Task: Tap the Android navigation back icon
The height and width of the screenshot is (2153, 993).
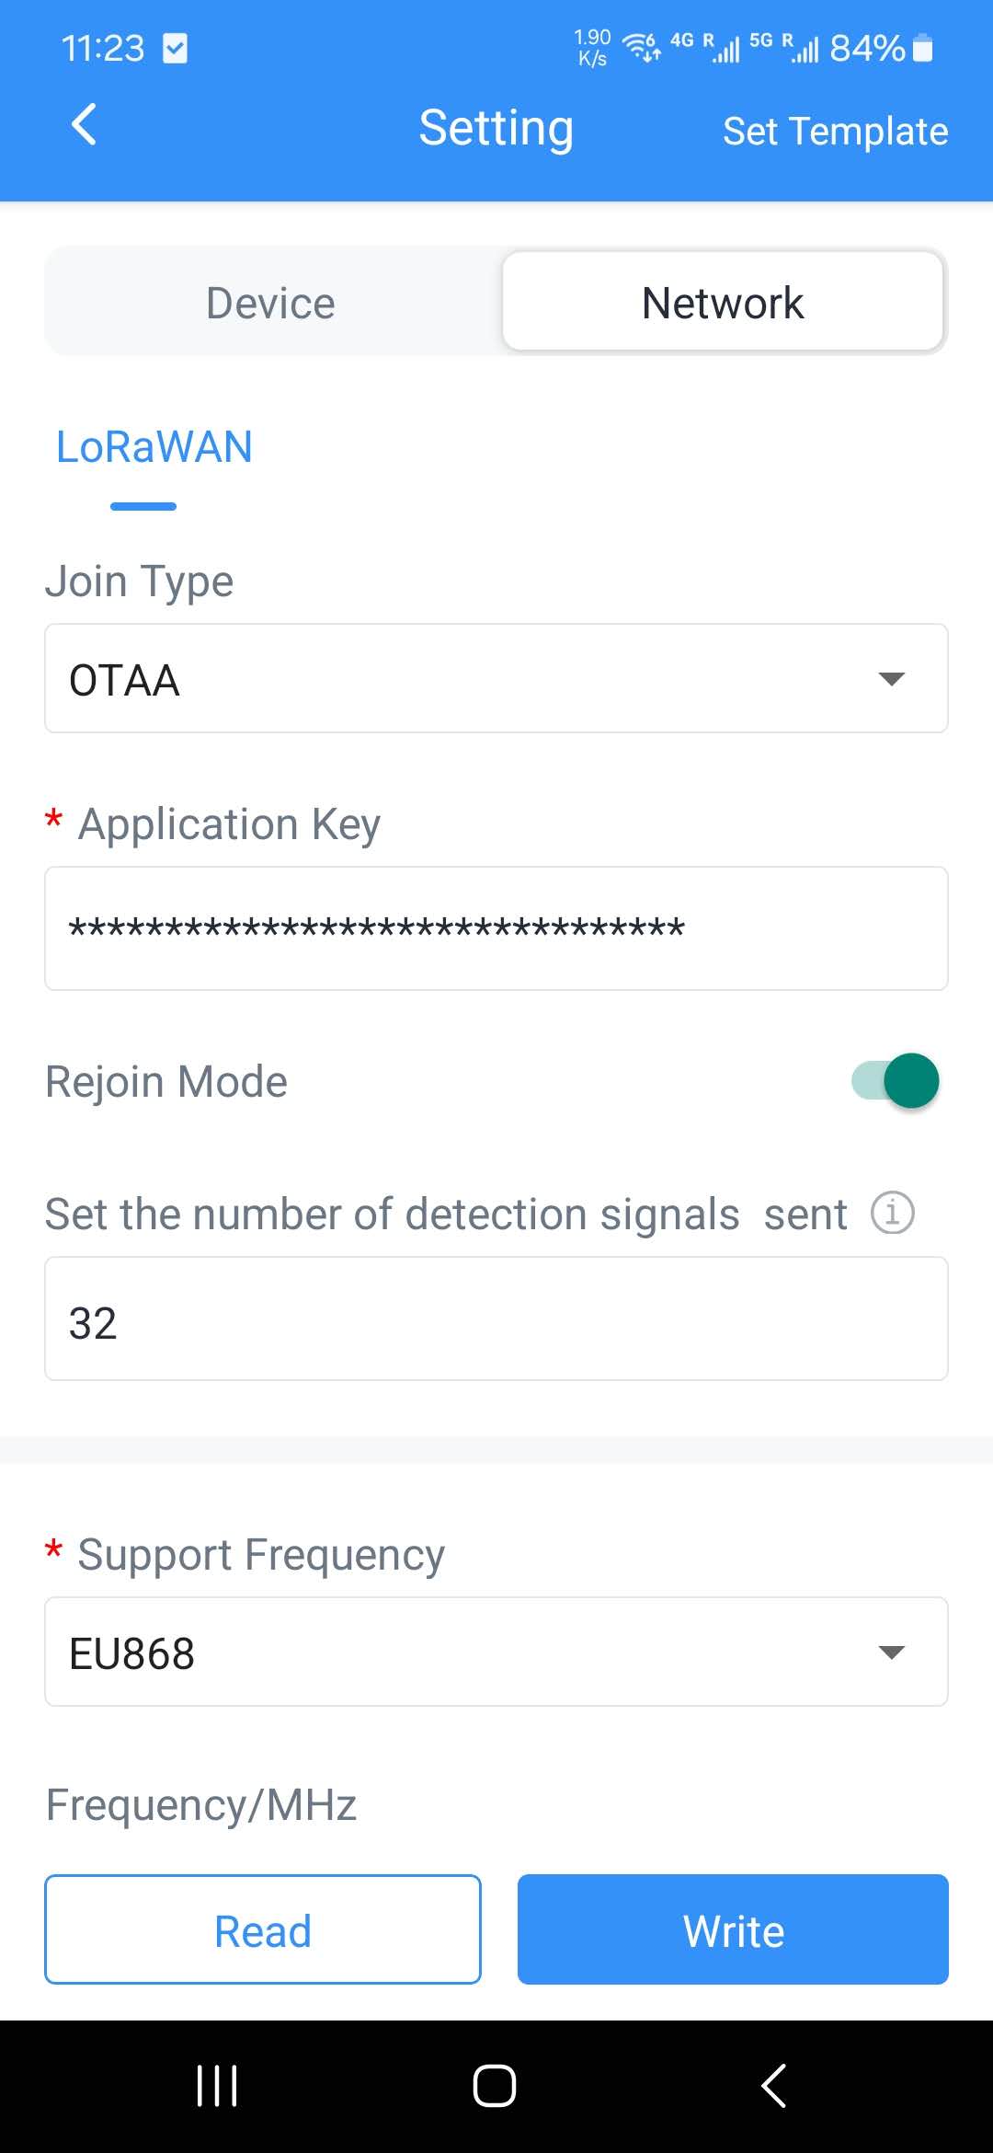Action: coord(774,2086)
